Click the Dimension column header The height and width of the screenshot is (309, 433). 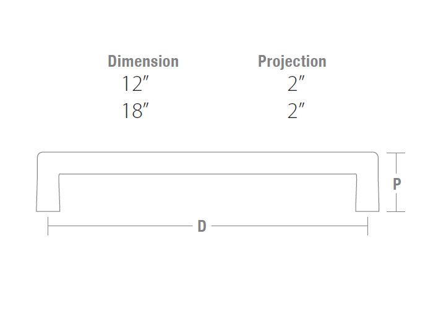(143, 61)
